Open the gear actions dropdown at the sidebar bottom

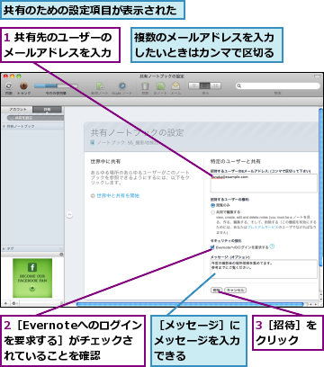point(14,303)
